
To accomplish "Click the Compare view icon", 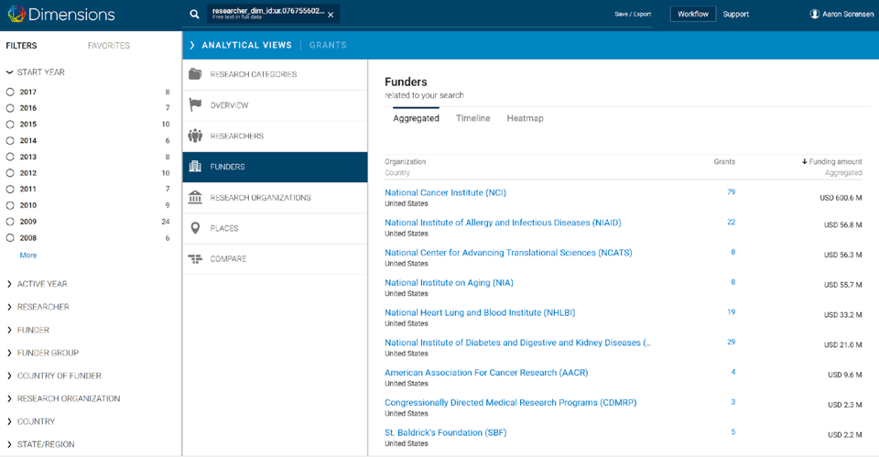I will pos(195,259).
